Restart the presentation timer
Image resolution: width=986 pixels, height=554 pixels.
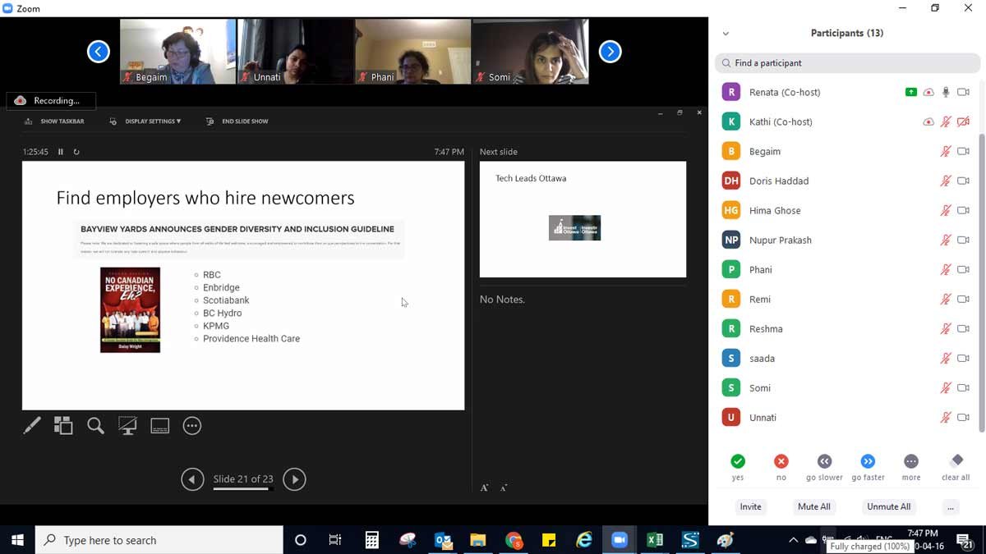[x=76, y=152]
